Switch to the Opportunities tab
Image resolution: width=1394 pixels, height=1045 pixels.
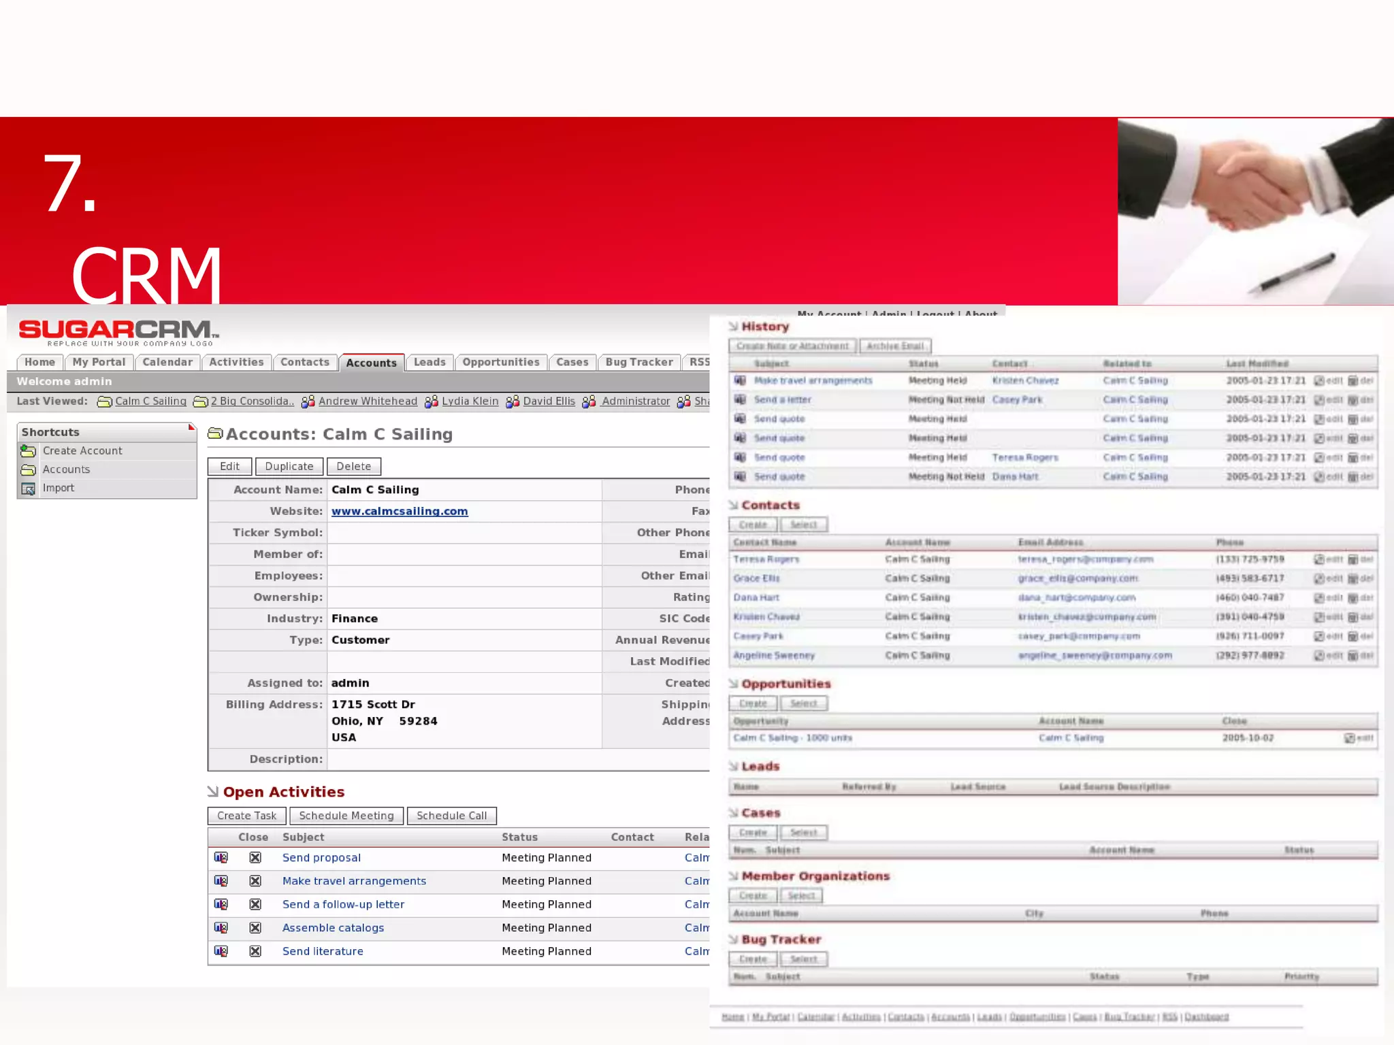click(x=500, y=363)
